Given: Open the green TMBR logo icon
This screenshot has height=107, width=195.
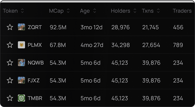Looking at the screenshot, I should point(21,98).
